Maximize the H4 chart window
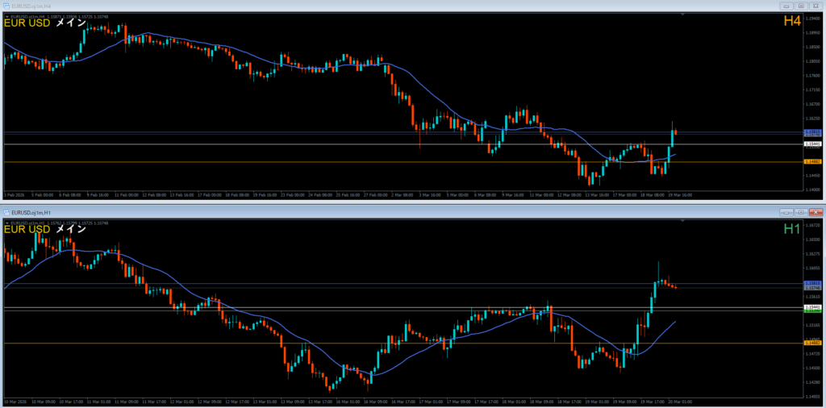 click(x=799, y=6)
